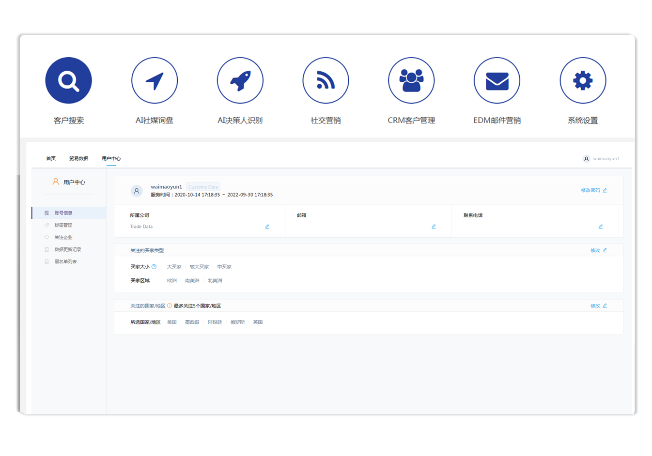
Task: Open the 贸易数据 tab
Action: click(x=78, y=159)
